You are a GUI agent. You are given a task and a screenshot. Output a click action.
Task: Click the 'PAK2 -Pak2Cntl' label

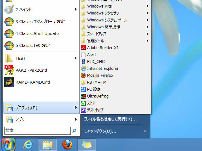31,70
